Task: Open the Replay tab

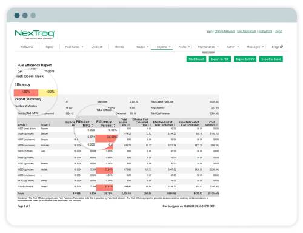Action: tap(49, 47)
